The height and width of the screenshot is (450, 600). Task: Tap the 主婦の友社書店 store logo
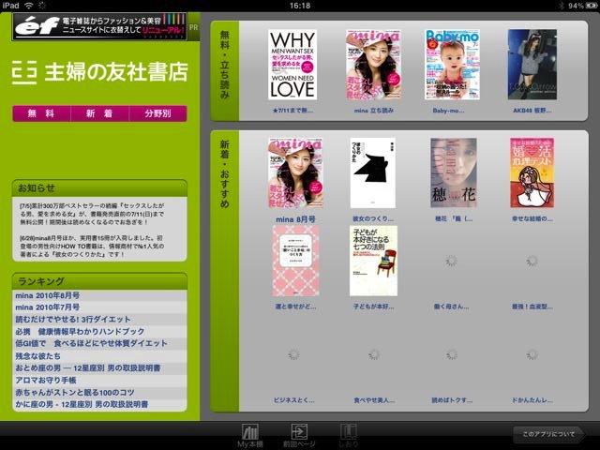pyautogui.click(x=99, y=72)
